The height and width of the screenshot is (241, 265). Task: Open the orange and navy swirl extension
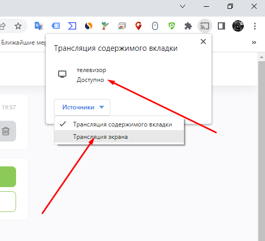pos(89,26)
